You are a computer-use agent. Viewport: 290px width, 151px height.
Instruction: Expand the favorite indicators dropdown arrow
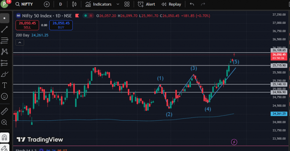pyautogui.click(x=117, y=4)
